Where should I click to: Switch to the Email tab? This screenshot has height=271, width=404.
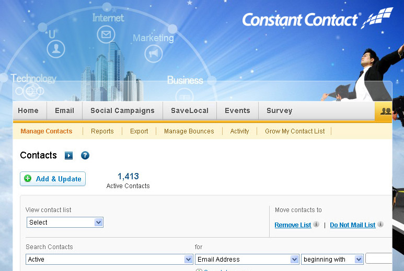65,111
